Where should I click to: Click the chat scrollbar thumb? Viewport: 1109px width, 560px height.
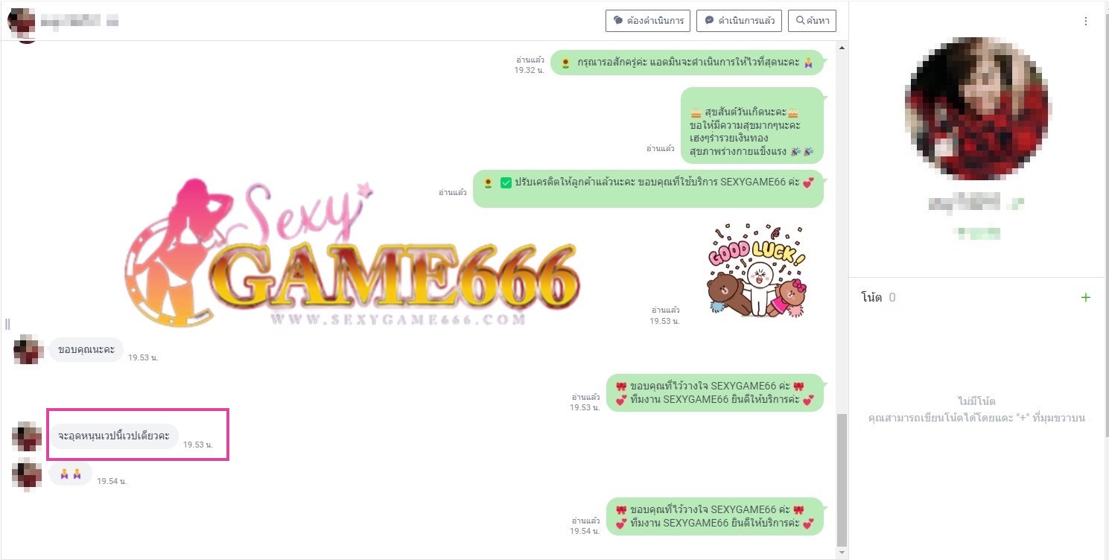click(842, 480)
